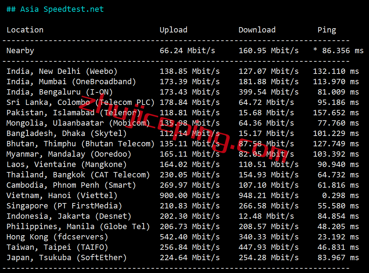Click the India, New Delhi (Weebo) entry
Viewport: 369px width, 273px height.
(x=62, y=71)
